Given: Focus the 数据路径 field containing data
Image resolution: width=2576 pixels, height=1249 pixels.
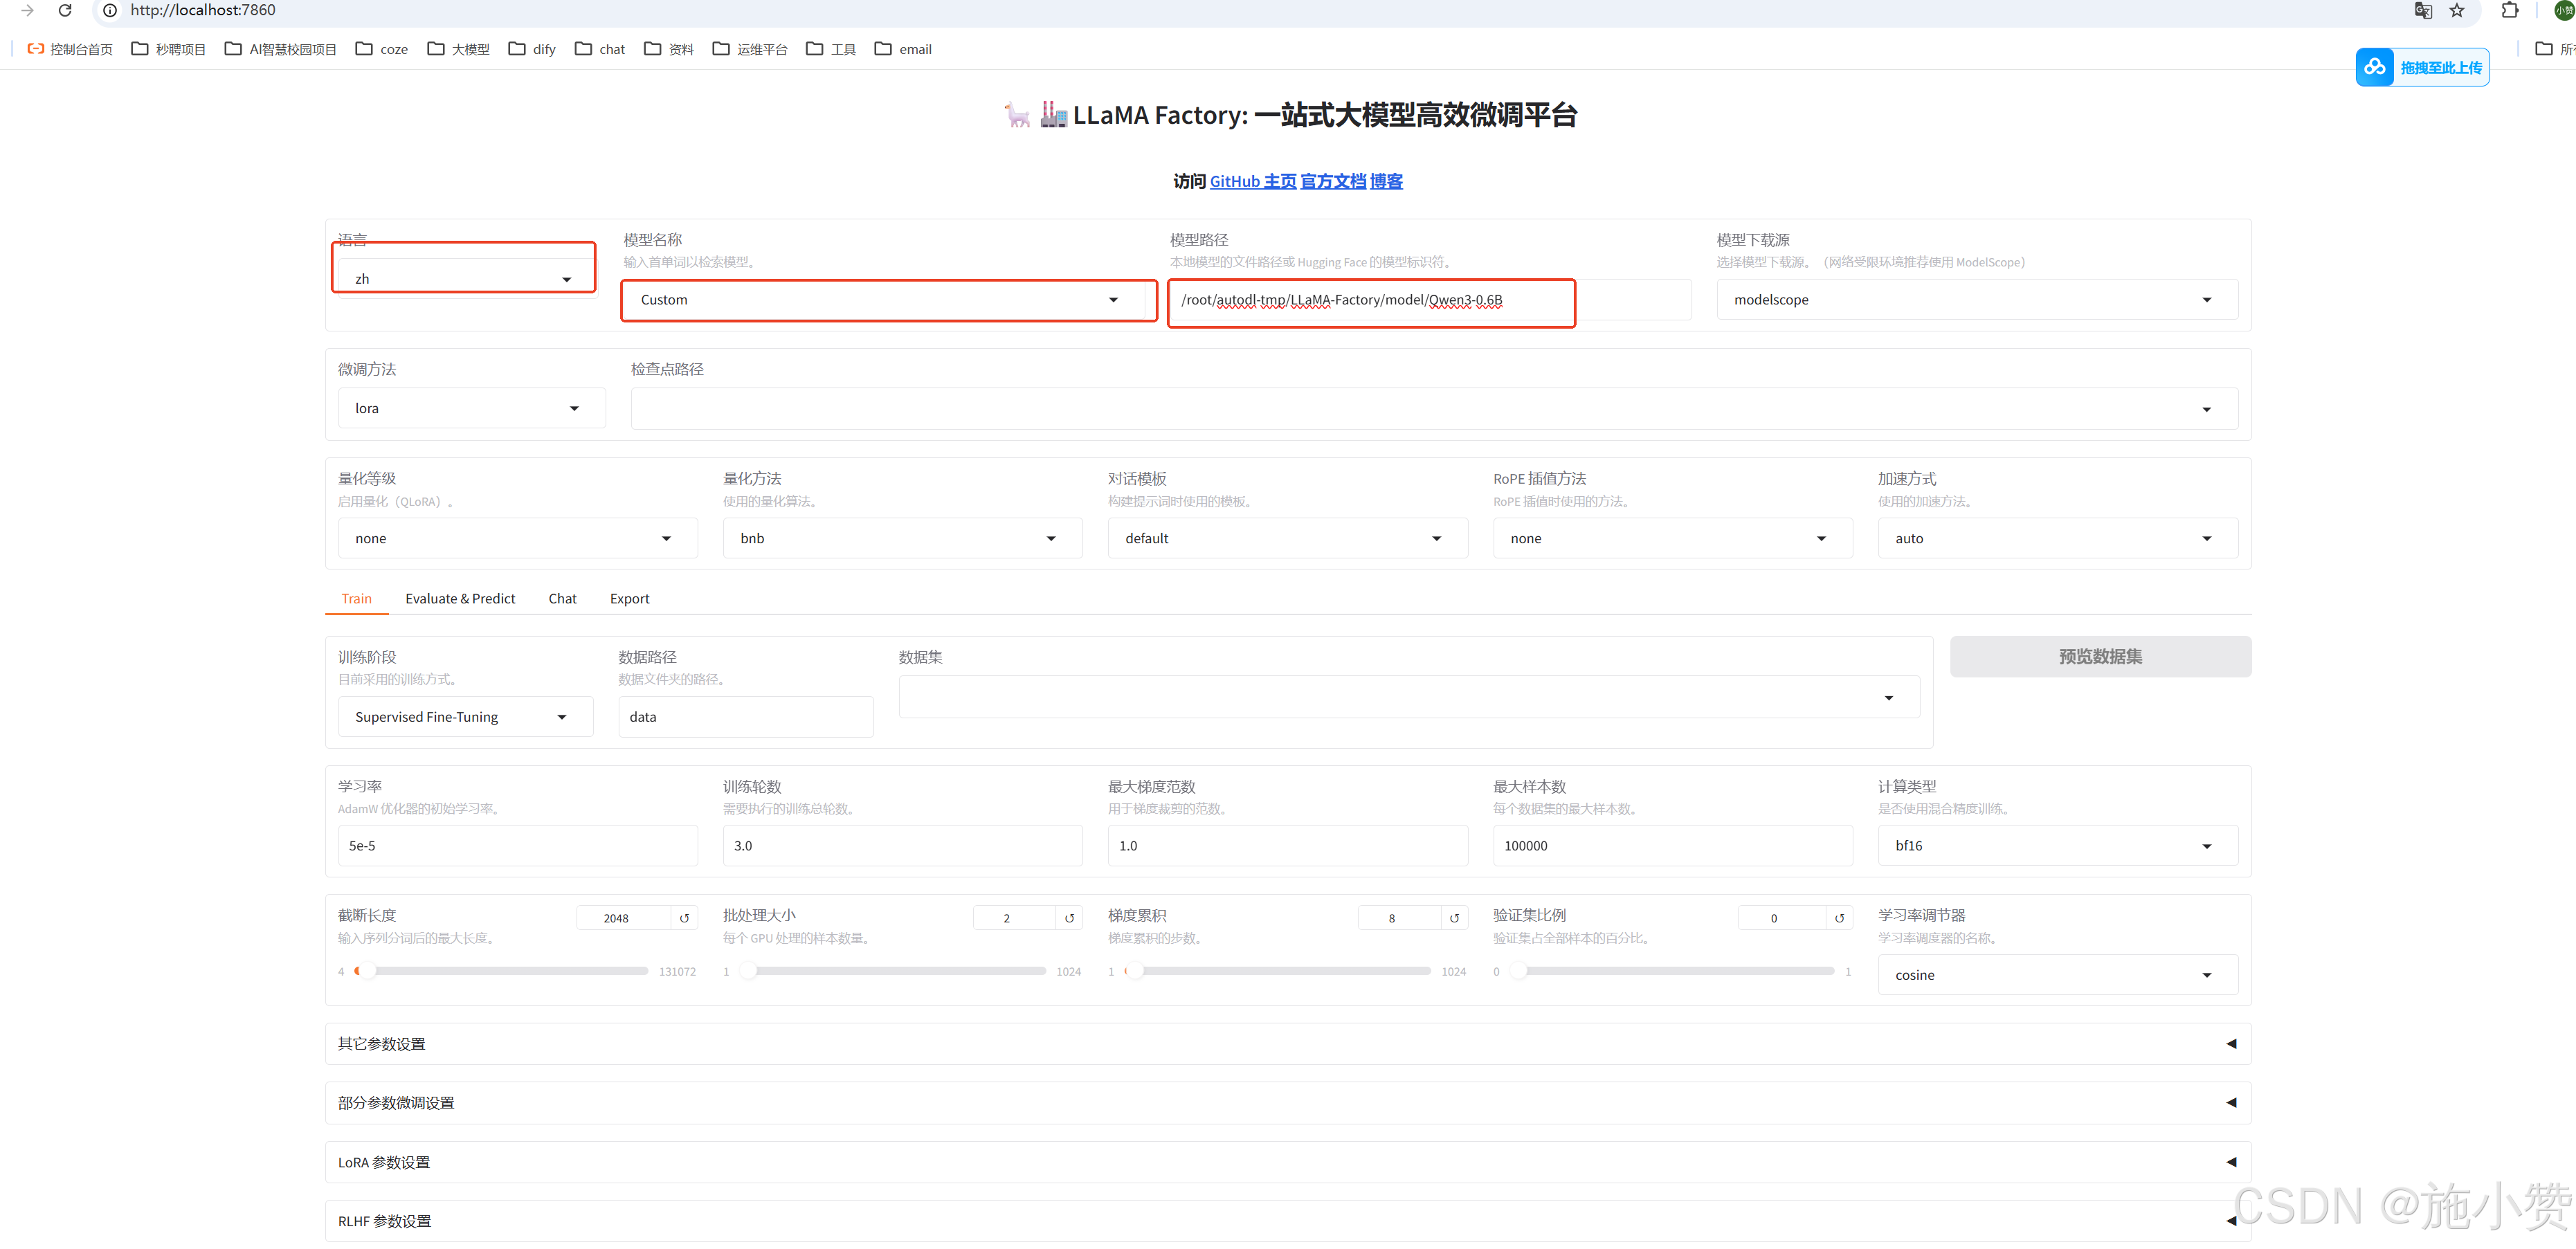Looking at the screenshot, I should 745,717.
